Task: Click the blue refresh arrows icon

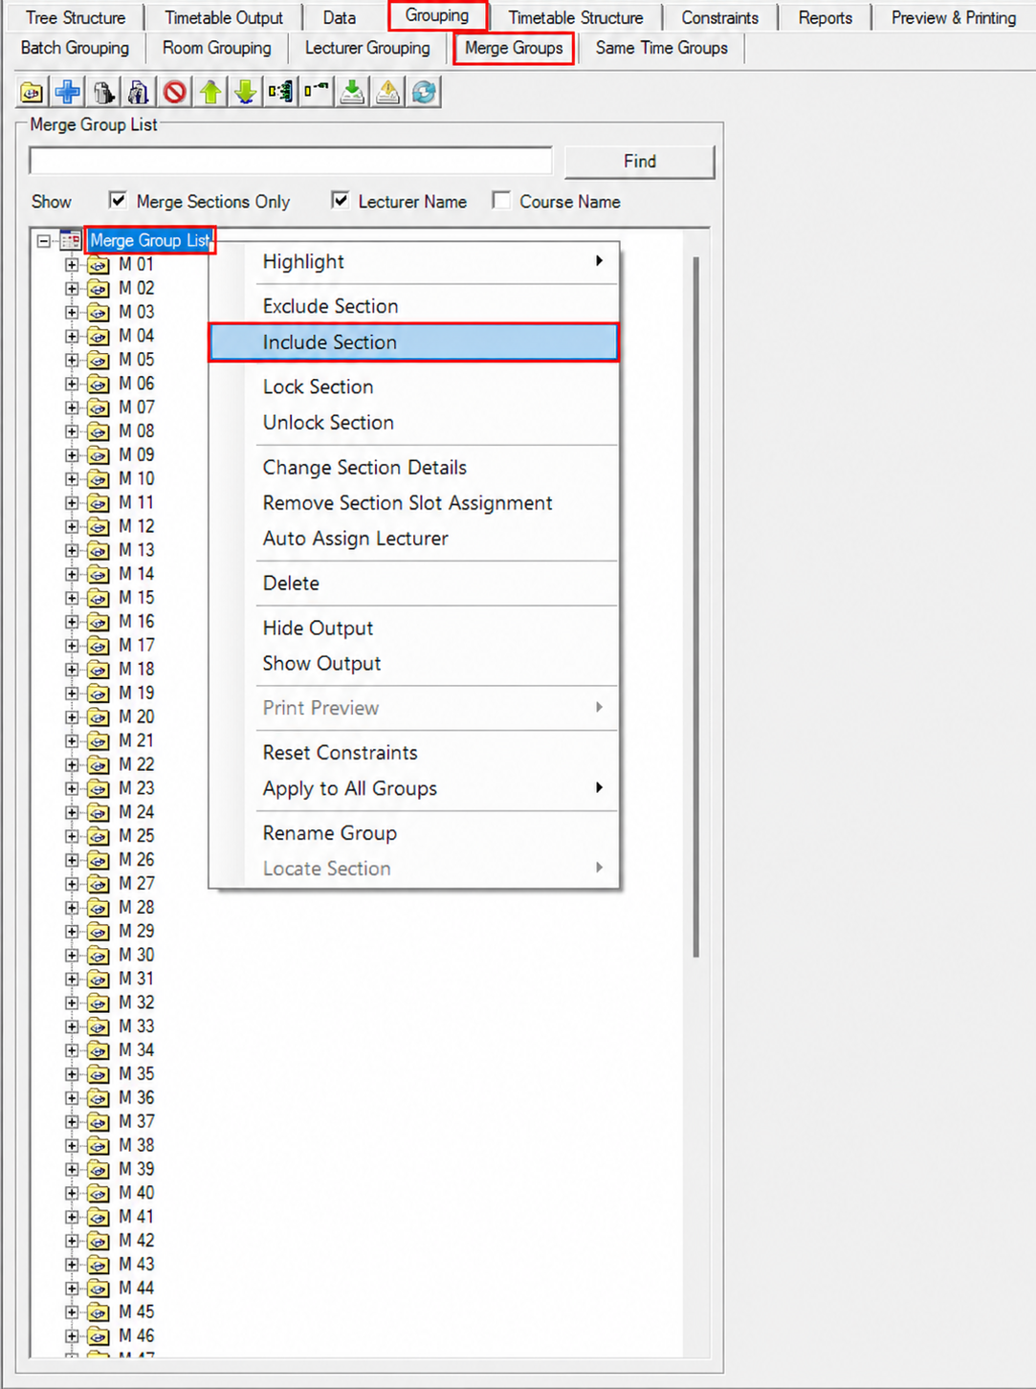Action: [424, 93]
